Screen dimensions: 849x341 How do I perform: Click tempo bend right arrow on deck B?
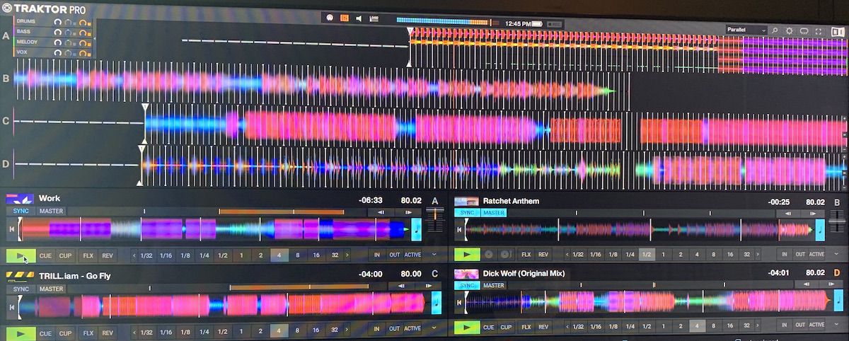coord(812,213)
